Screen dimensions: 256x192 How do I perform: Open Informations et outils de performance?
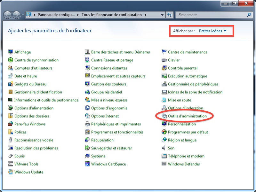(46, 100)
